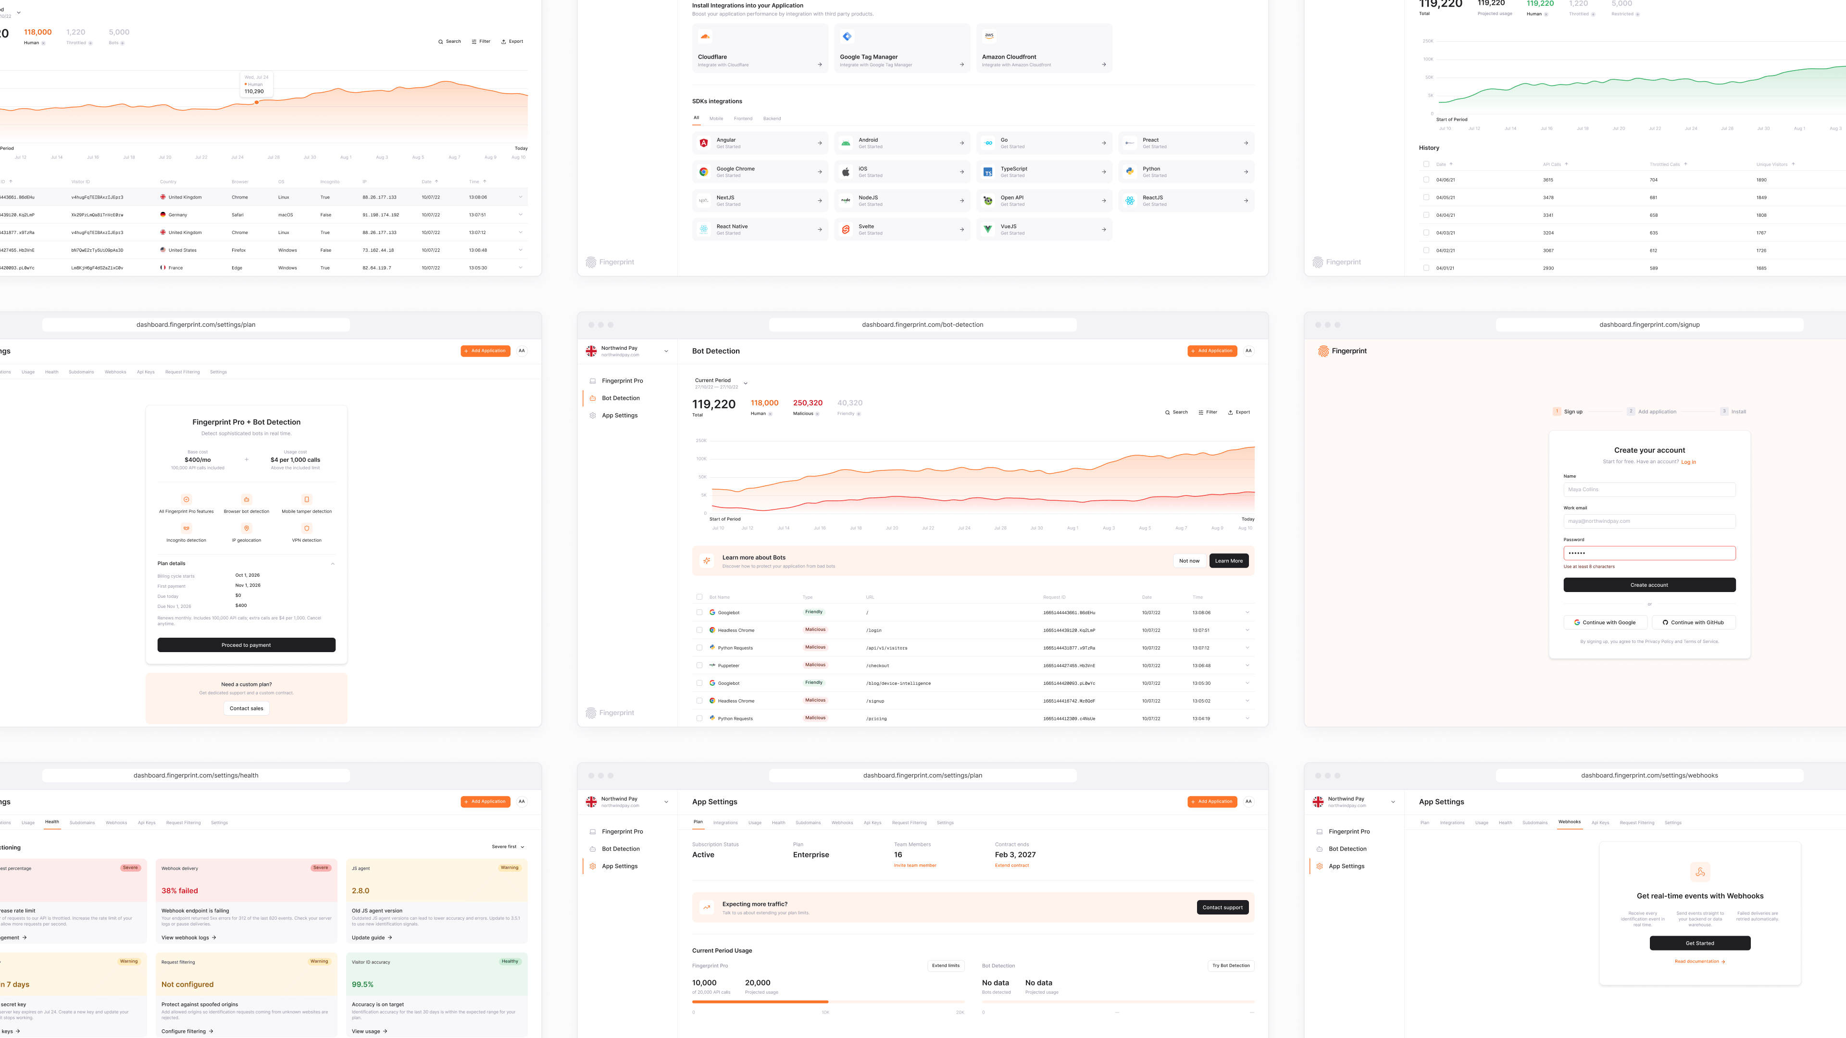Click Export icon in Bot Detection window
Screen dimensions: 1846x1038
pyautogui.click(x=1231, y=413)
